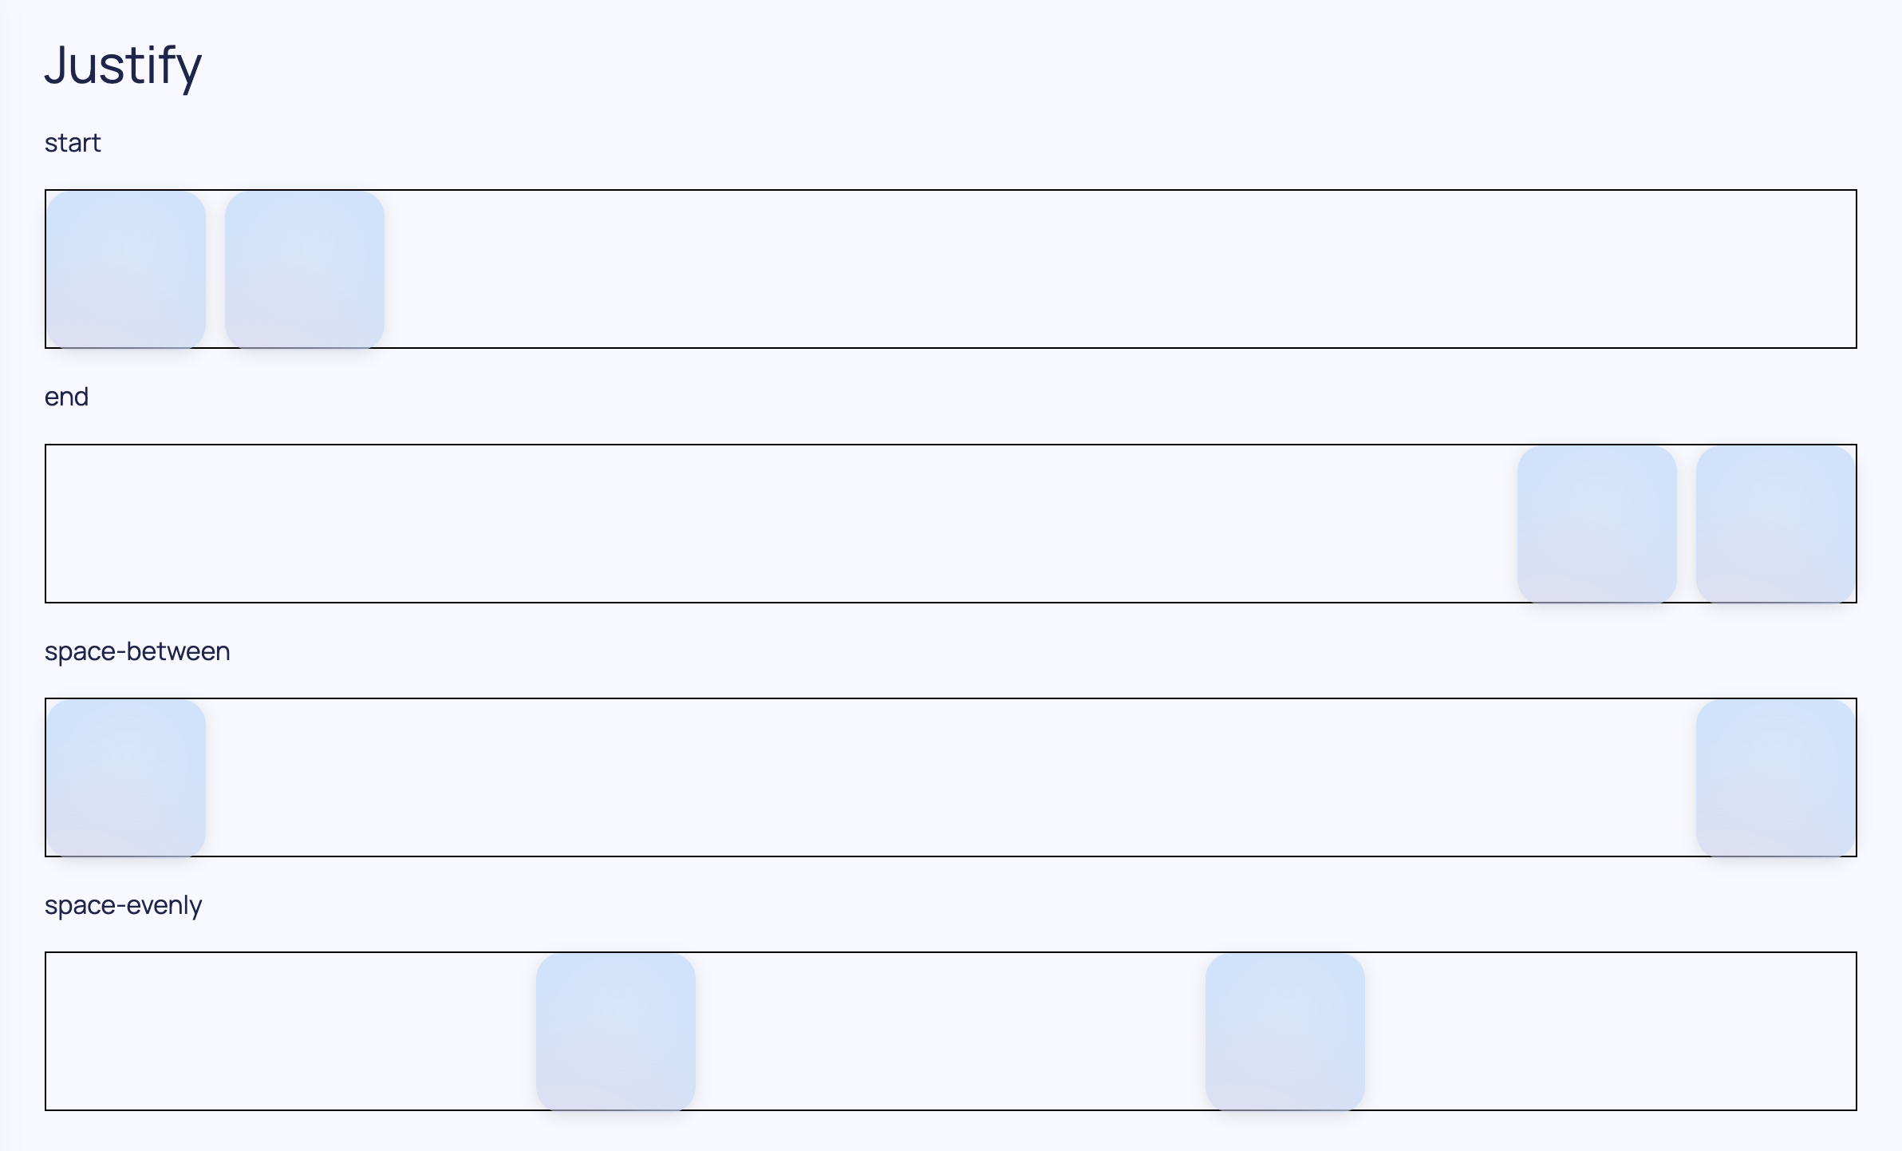
Task: Click the right box in the space-evenly row
Action: pos(1285,1031)
